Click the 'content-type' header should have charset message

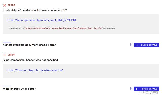[x=35, y=10]
